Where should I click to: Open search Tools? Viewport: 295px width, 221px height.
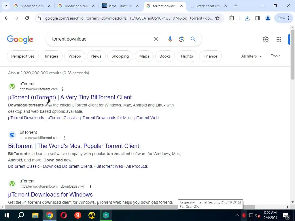[x=275, y=56]
